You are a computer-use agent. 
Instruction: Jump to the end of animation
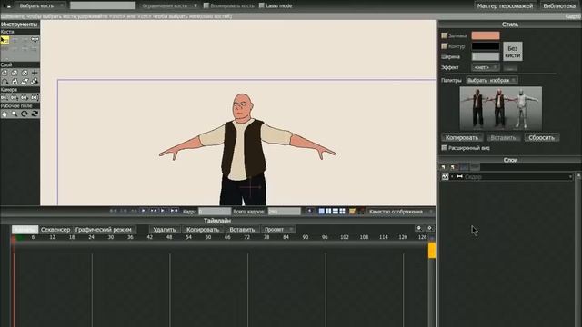[x=174, y=211]
